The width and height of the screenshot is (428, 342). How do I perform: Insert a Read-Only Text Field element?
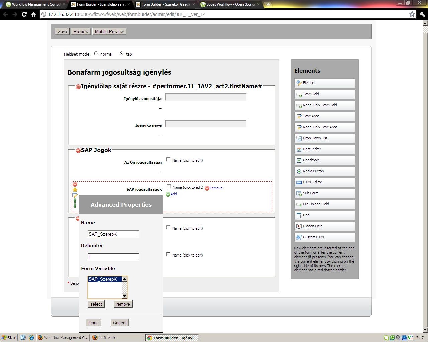325,105
